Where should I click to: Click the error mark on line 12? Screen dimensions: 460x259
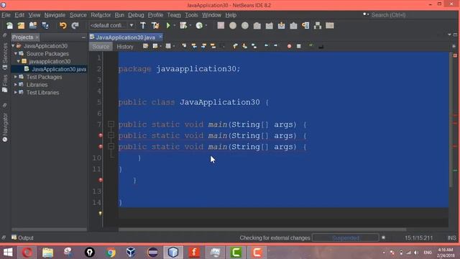coord(101,180)
